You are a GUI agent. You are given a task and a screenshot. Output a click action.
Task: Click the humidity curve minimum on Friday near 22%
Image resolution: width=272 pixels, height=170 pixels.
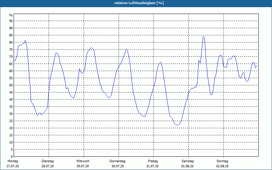tap(177, 125)
